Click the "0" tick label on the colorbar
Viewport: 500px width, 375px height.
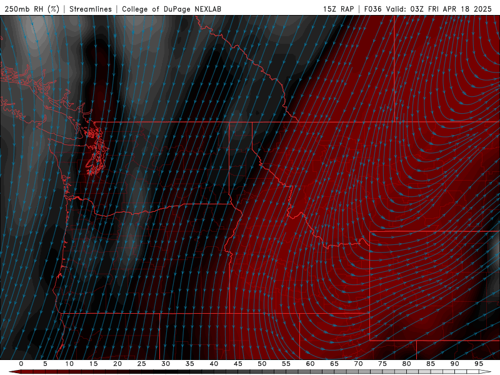(21, 364)
